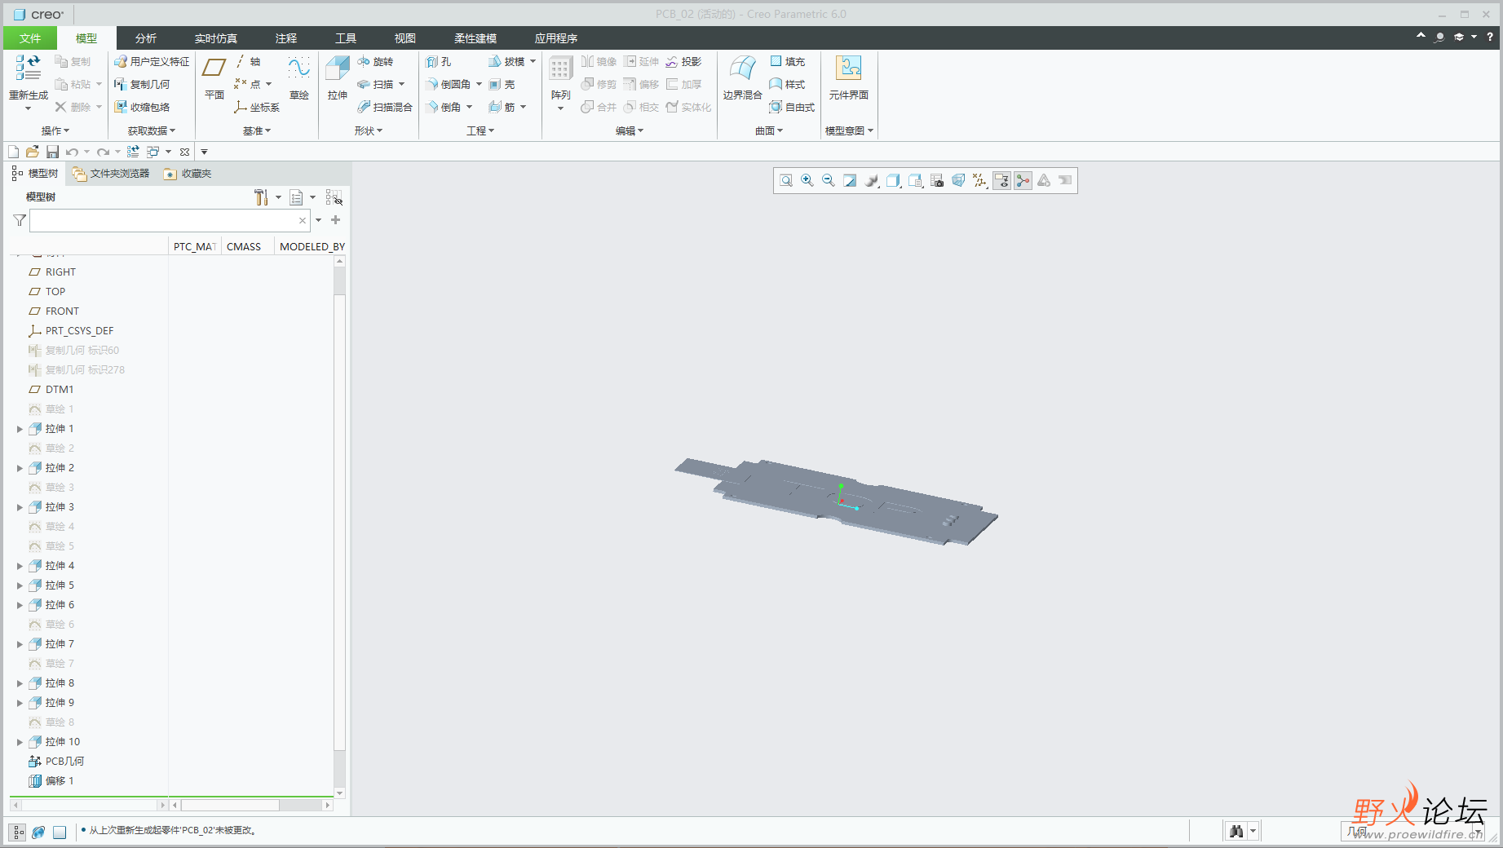1503x848 pixels.
Task: Click the Zoom In magnifier icon
Action: (x=807, y=181)
